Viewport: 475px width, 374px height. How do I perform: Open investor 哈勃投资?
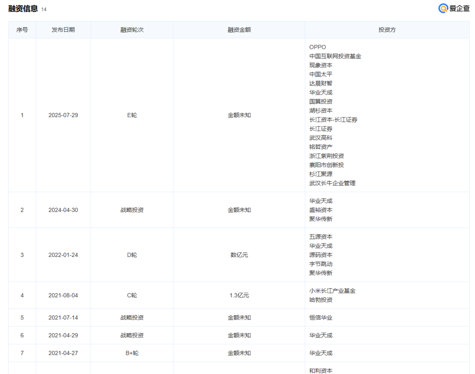(321, 300)
